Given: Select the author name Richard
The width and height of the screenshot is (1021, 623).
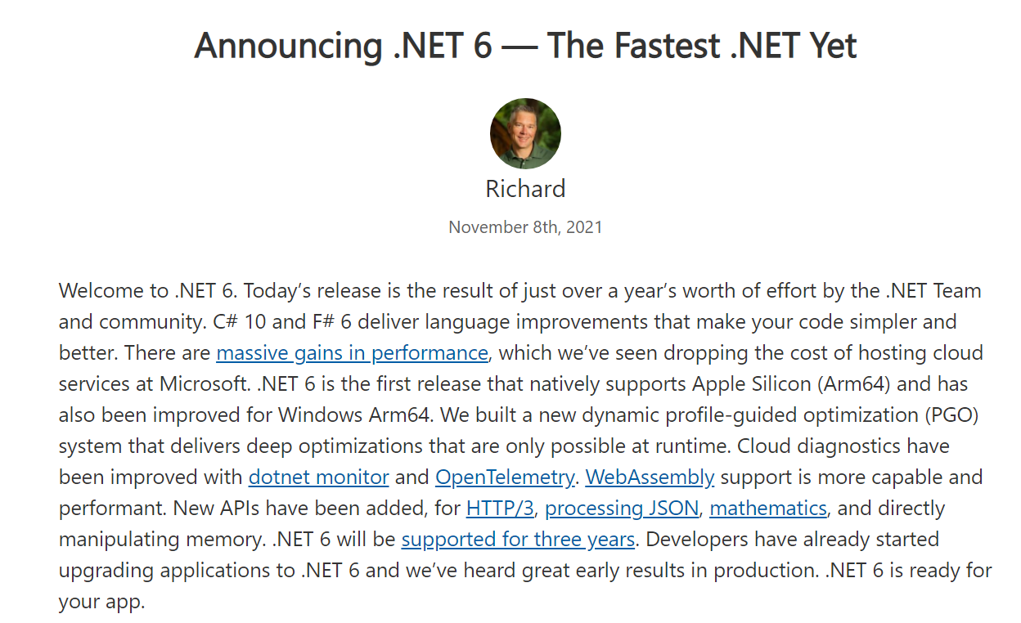Looking at the screenshot, I should pyautogui.click(x=525, y=189).
